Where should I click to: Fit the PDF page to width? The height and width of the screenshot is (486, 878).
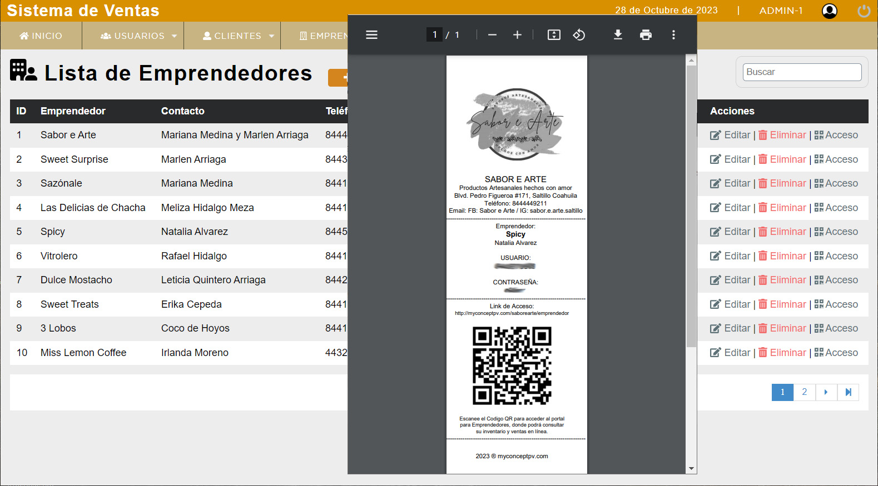(554, 35)
